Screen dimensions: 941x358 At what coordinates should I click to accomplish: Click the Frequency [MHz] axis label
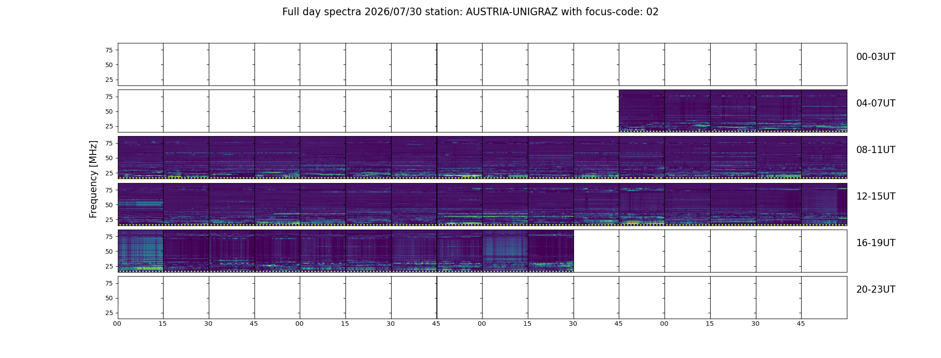coord(93,179)
